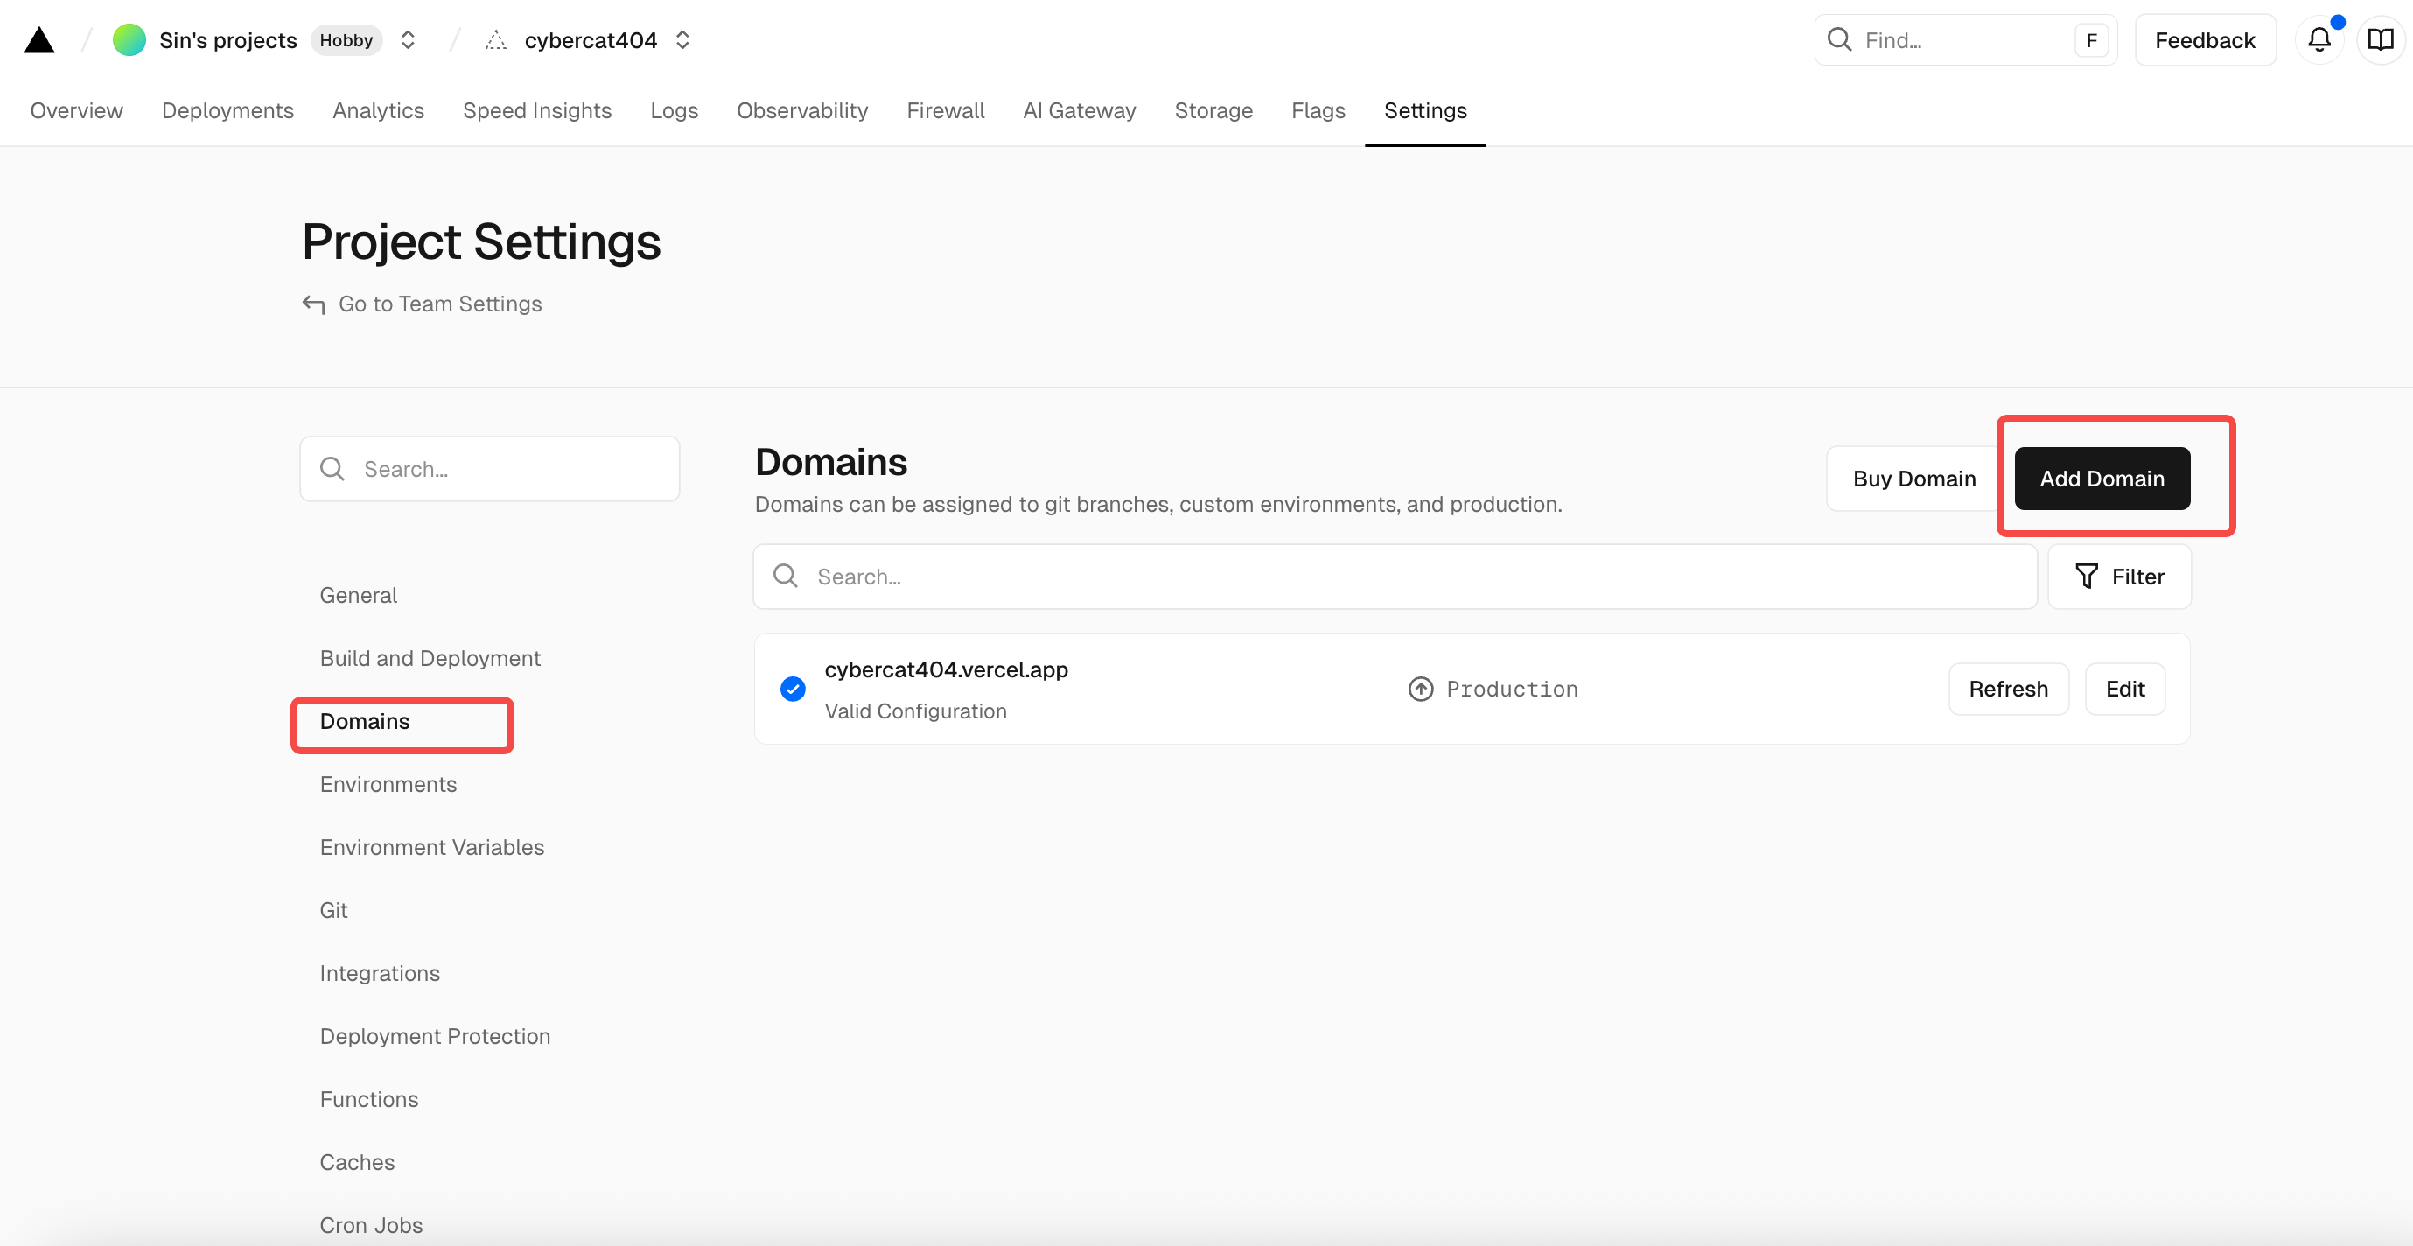The width and height of the screenshot is (2413, 1246).
Task: Open the Firewall tab
Action: [x=945, y=110]
